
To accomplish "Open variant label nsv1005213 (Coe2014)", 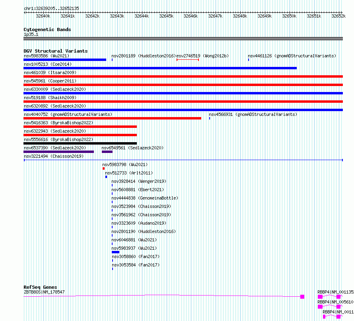I will click(48, 64).
